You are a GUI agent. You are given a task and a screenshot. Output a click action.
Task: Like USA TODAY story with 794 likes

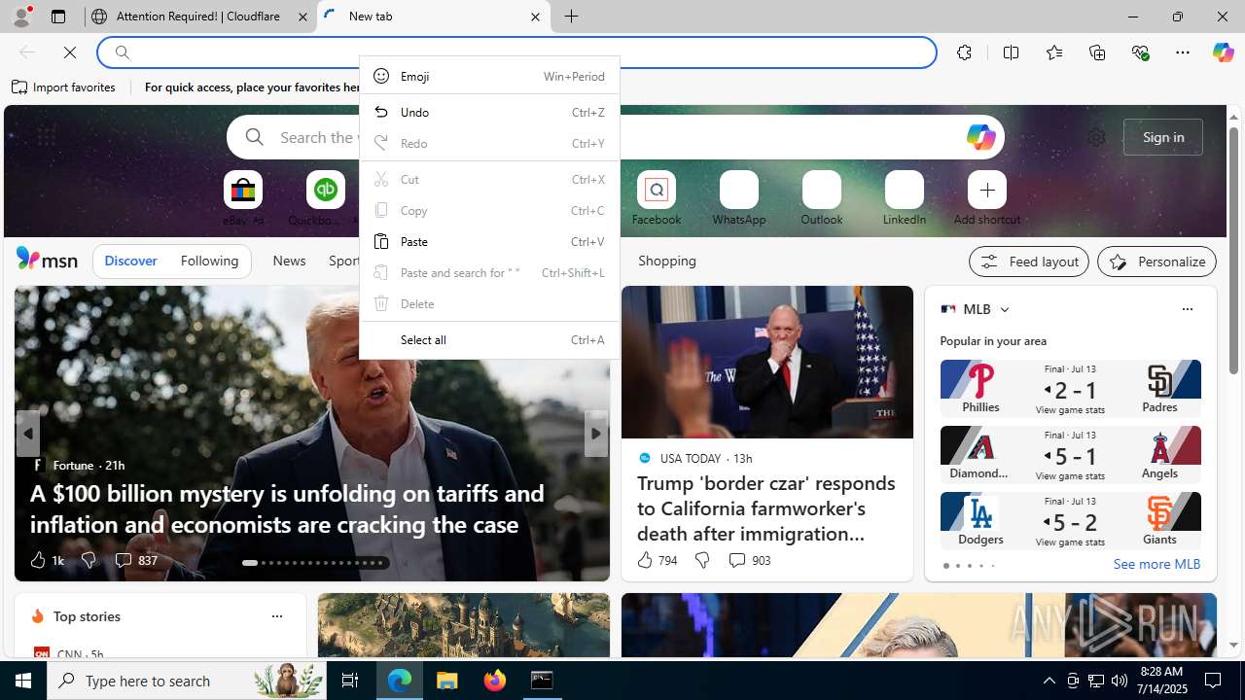pos(657,560)
